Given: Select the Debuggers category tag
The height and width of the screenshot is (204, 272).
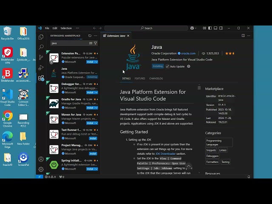Looking at the screenshot, I should 212,156.
